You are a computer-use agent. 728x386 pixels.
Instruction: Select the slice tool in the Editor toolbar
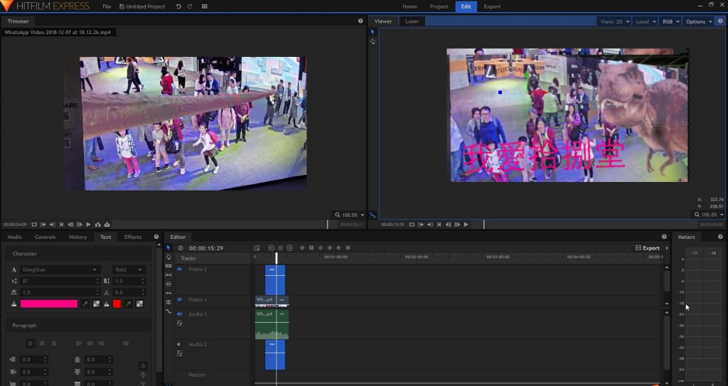click(168, 266)
